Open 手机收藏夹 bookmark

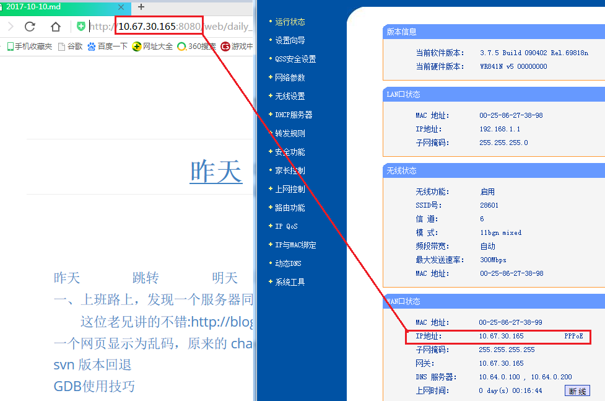coord(29,46)
